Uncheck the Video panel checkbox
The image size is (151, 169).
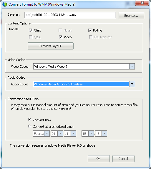click(61, 37)
